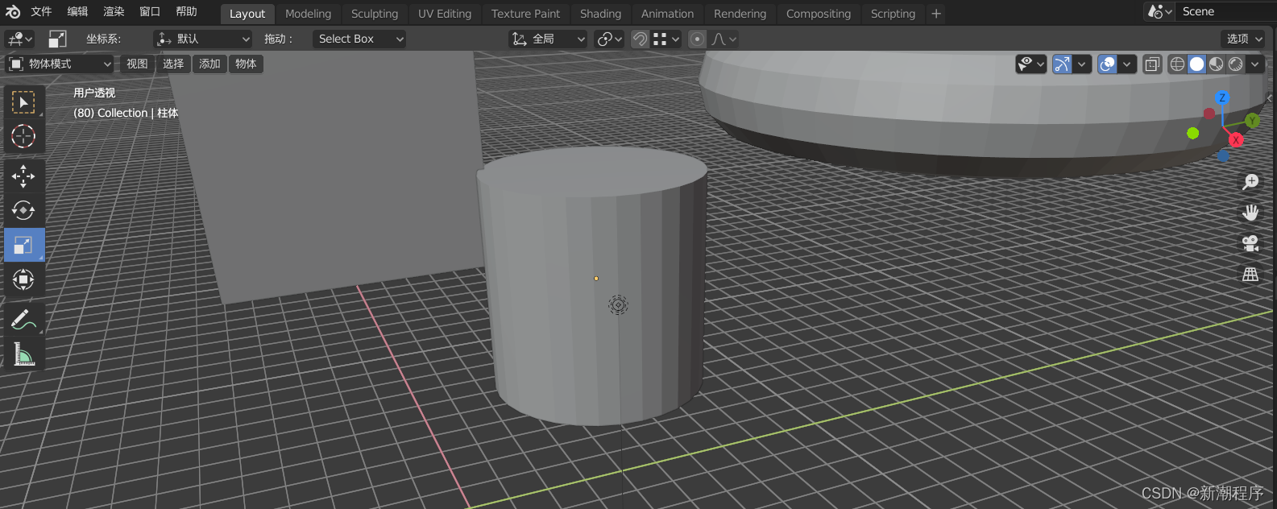Click the Blender logo menu icon
The image size is (1277, 509).
point(13,12)
